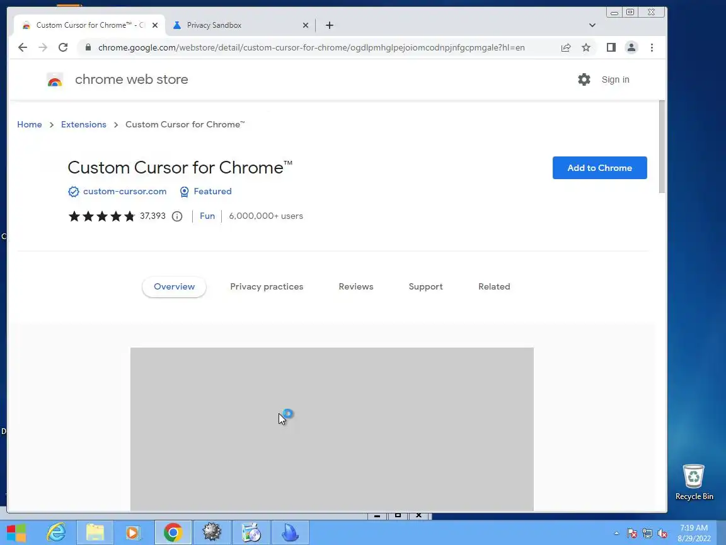This screenshot has width=726, height=545.
Task: Click the address bar URL
Action: point(311,47)
